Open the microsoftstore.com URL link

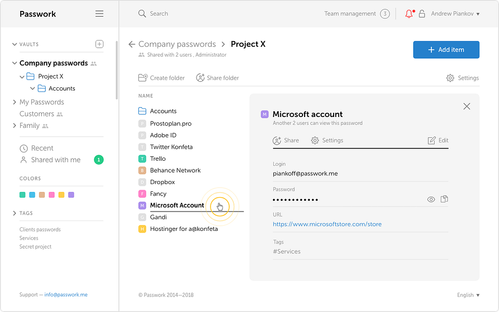coord(327,224)
